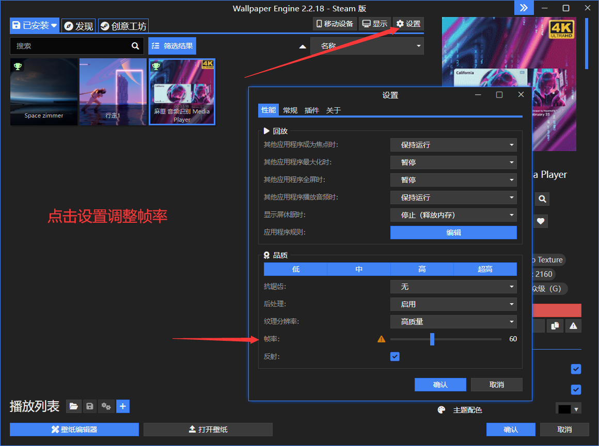Toggle the lower checkbox above theme color
Viewport: 599px width, 446px height.
(x=576, y=389)
